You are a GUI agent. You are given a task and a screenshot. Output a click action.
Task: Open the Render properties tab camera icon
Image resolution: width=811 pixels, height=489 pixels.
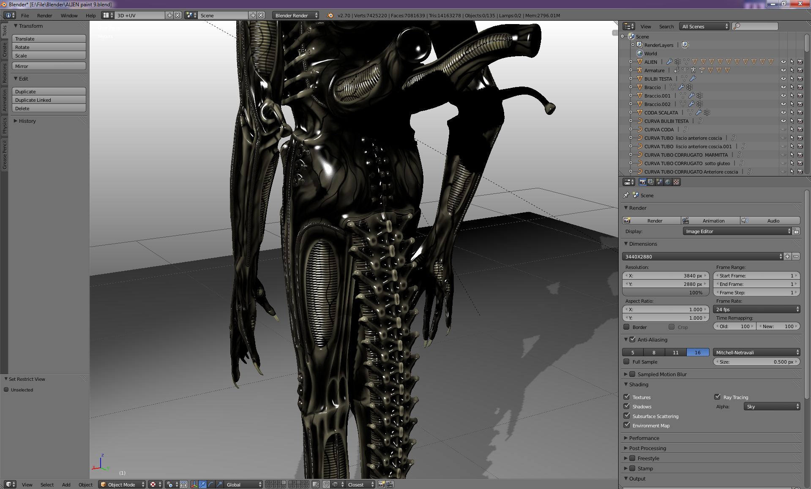pyautogui.click(x=642, y=182)
